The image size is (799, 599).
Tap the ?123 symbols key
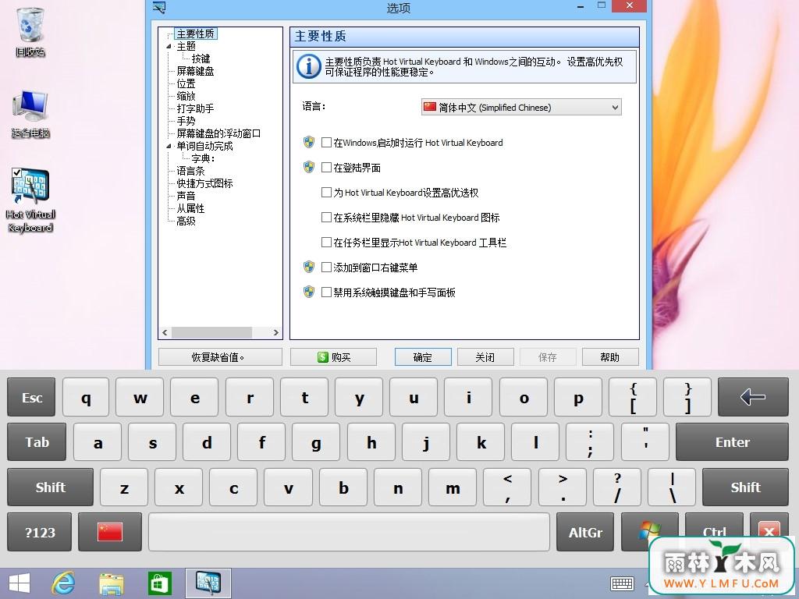point(40,532)
